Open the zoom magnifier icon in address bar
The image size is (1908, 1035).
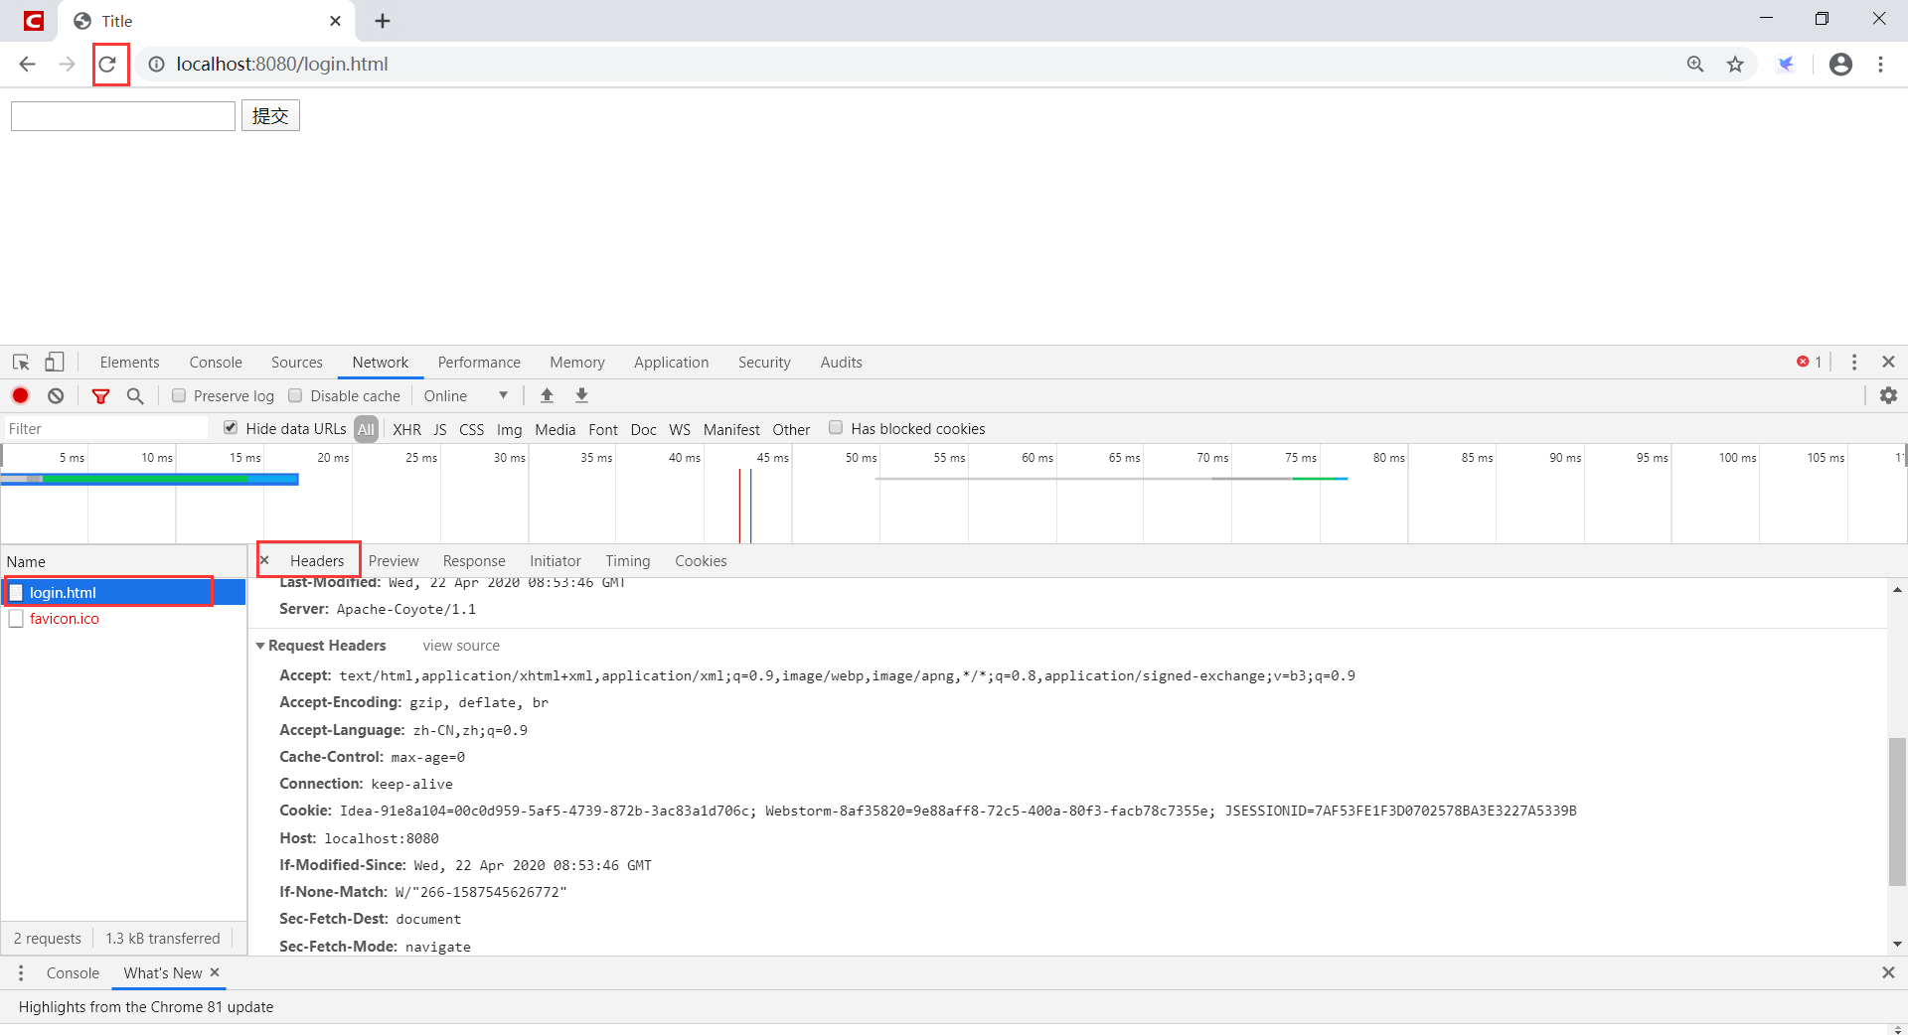(x=1695, y=65)
